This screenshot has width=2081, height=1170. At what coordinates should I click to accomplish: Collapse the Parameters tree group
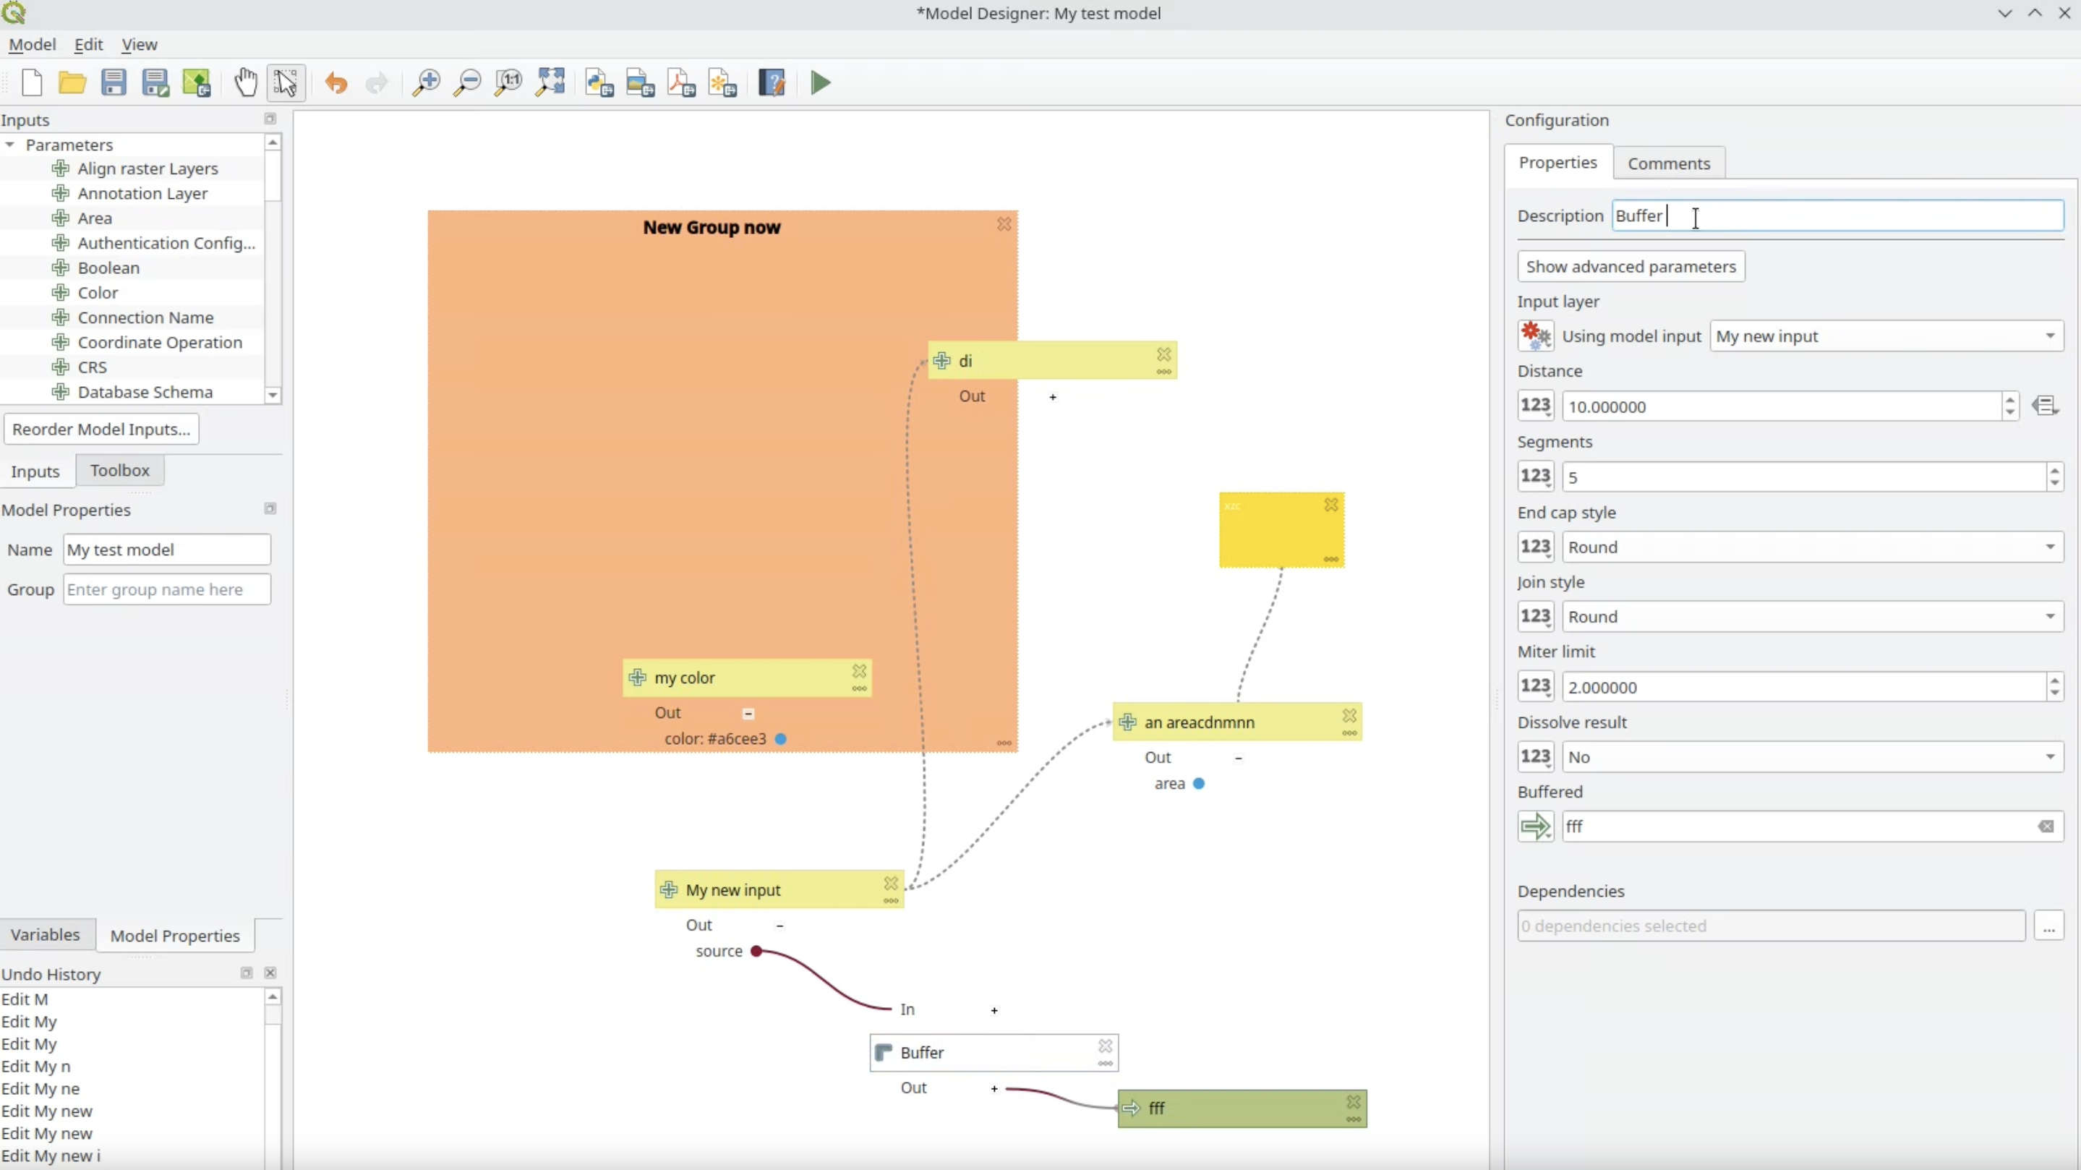click(11, 145)
